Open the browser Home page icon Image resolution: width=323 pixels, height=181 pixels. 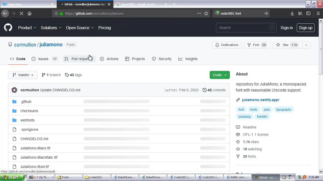tap(30, 13)
